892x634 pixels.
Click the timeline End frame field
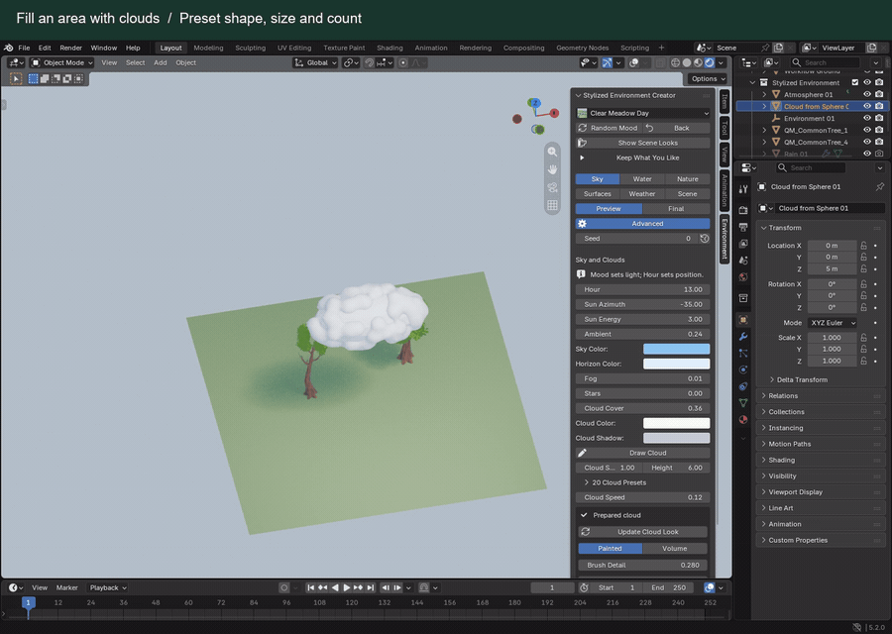click(x=669, y=587)
